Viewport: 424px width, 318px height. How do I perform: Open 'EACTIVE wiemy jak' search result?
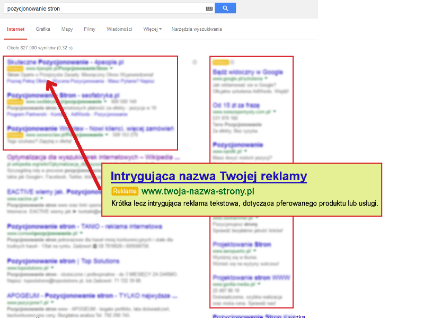pyautogui.click(x=54, y=192)
